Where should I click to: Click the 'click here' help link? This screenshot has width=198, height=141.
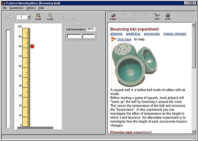coord(124,39)
